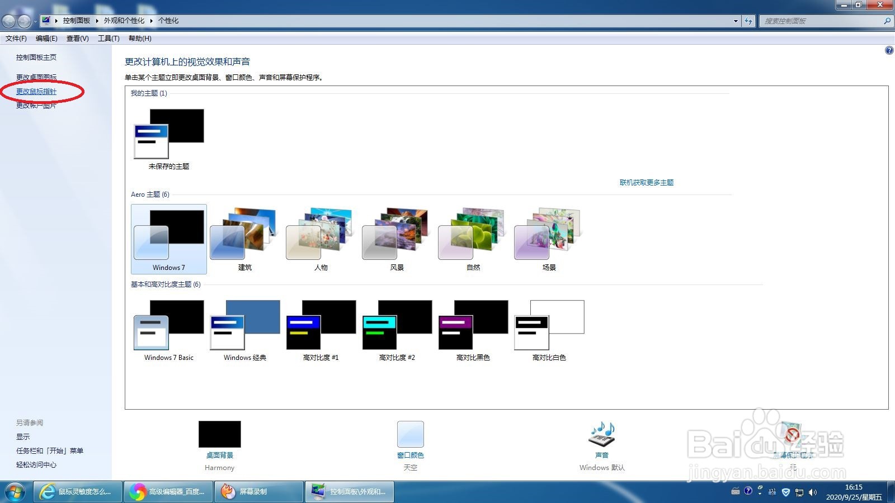Click the Forward navigation arrow

point(24,21)
